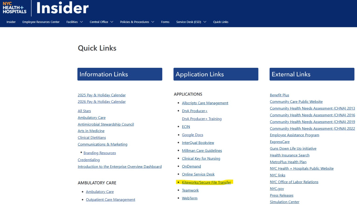Click the AMBULATORY CARE subheading text
This screenshot has width=357, height=205.
[x=97, y=183]
